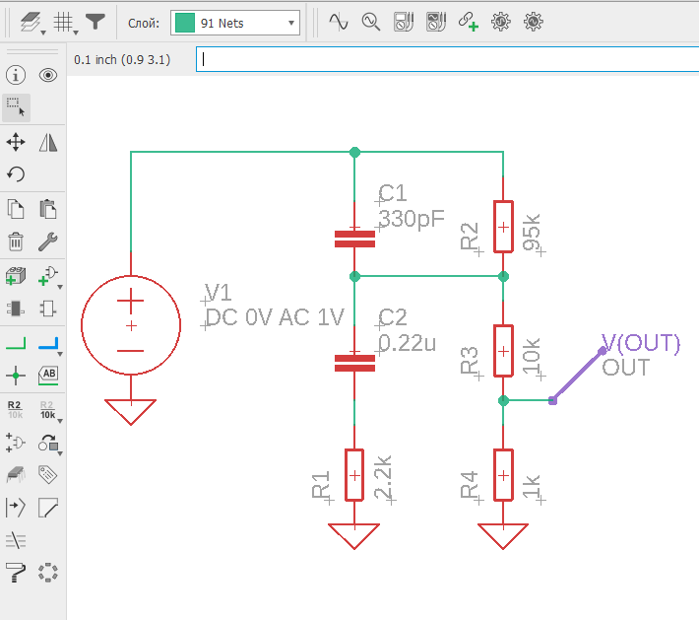
Task: Select the Value tool with 10k highlighted
Action: coord(47,409)
